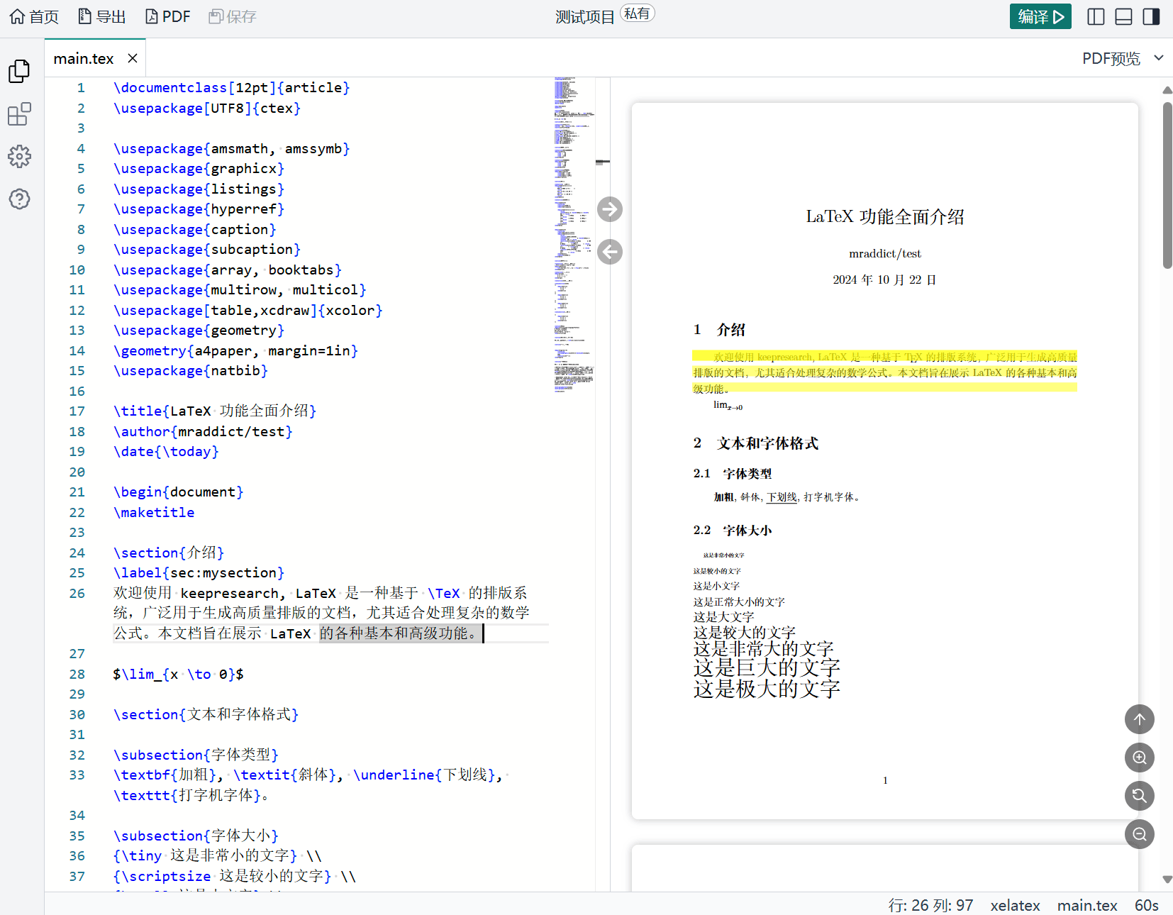Zoom in on the PDF preview
This screenshot has height=915, width=1173.
[x=1139, y=758]
